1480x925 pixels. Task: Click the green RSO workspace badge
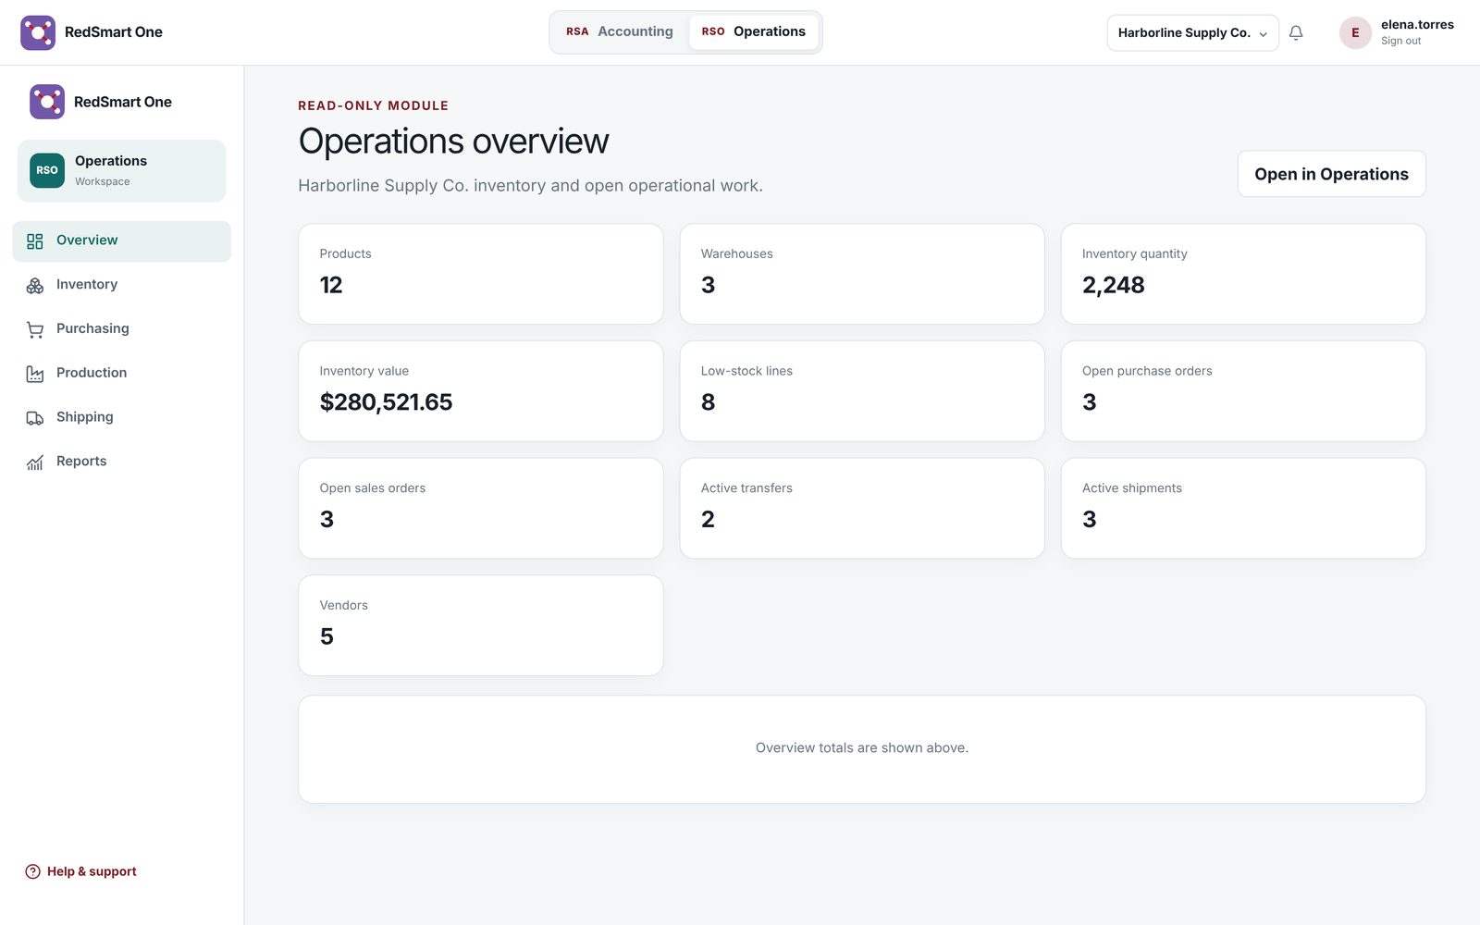click(47, 170)
